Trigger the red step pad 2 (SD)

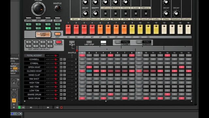76,29
